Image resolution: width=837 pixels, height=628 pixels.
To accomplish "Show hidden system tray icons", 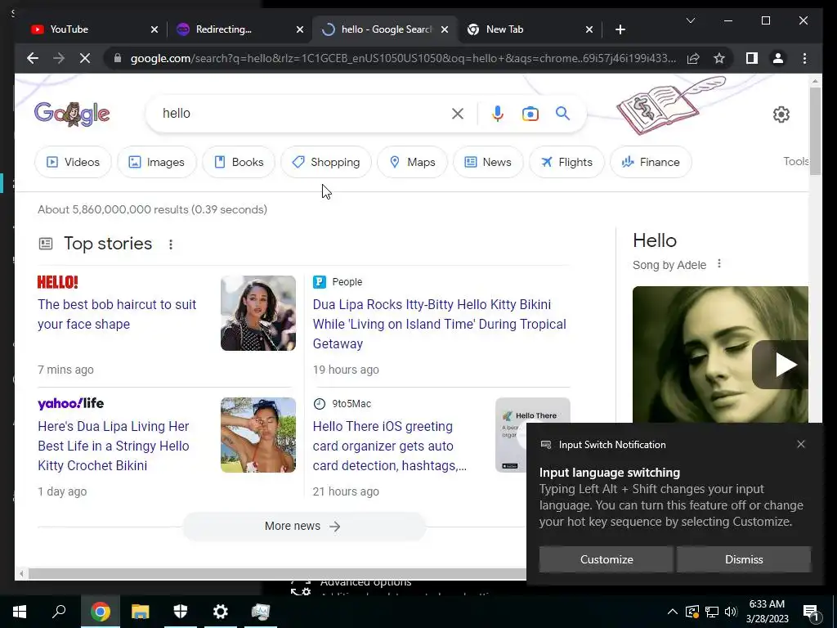I will point(672,612).
